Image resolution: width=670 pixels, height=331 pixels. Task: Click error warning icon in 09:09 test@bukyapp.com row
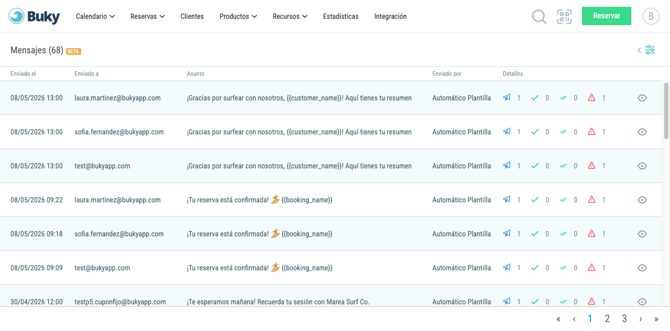pyautogui.click(x=591, y=267)
